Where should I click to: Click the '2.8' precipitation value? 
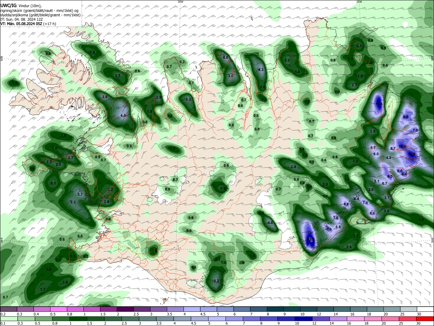(373, 131)
